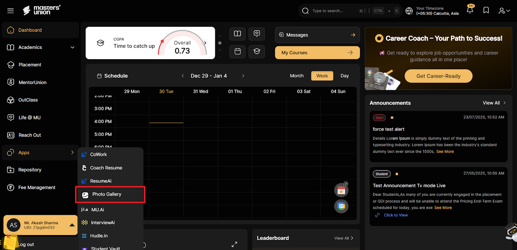Switch schedule to Day view
Screen dimensions: 517x250
click(x=344, y=76)
